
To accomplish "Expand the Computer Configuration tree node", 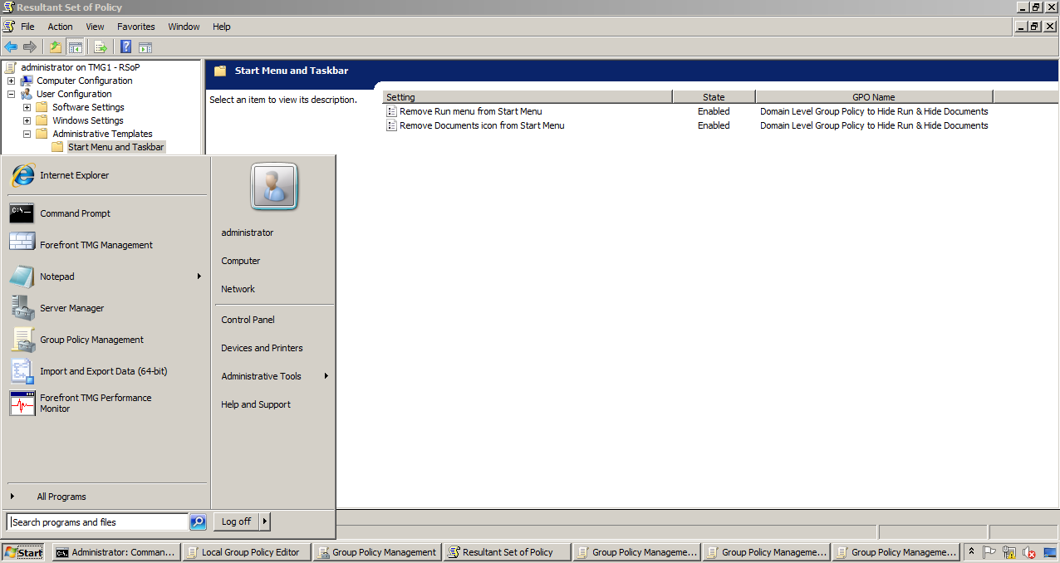I will (11, 81).
